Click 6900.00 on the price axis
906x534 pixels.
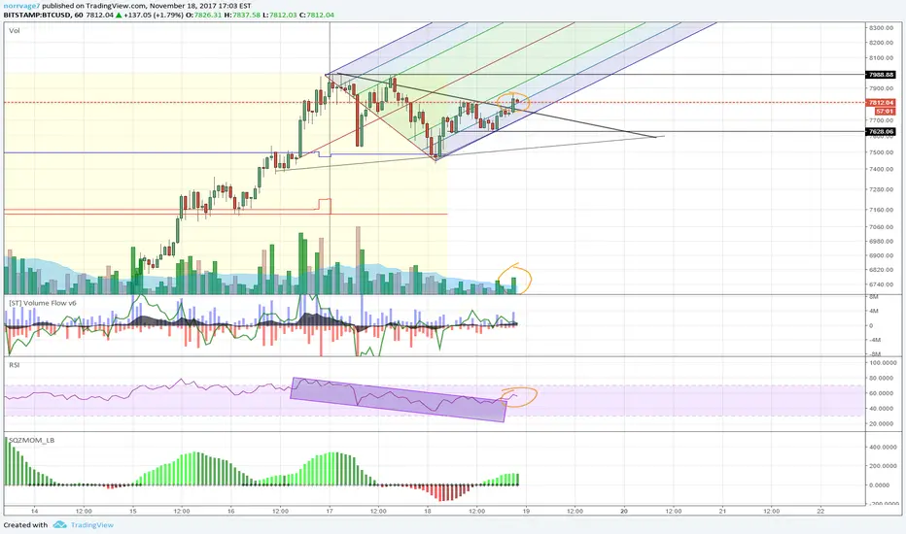(x=881, y=255)
